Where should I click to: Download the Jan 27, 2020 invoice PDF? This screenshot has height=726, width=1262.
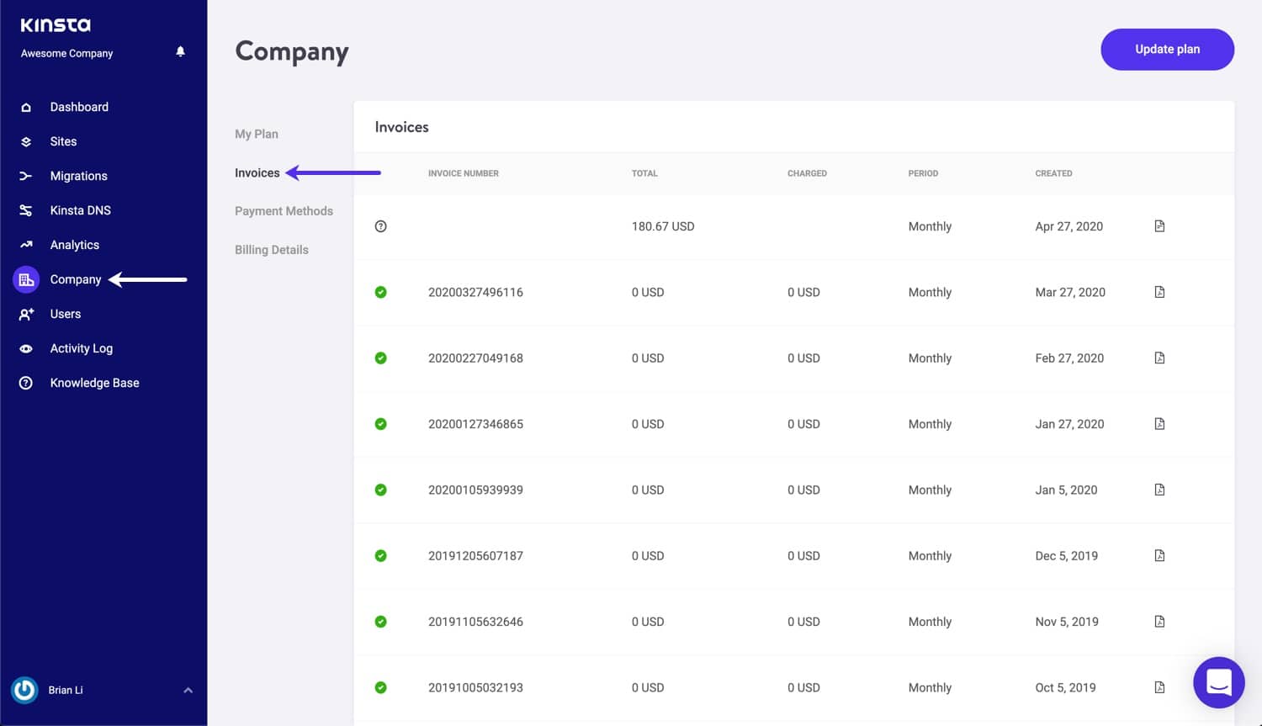point(1159,424)
